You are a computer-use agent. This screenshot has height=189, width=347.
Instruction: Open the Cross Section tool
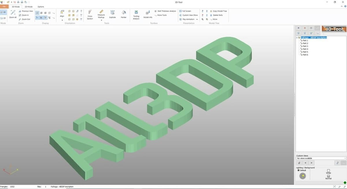pyautogui.click(x=90, y=14)
